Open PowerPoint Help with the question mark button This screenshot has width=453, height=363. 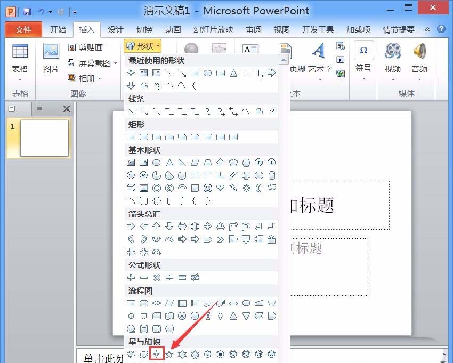coord(441,29)
